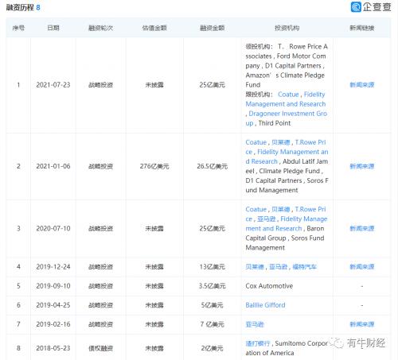Click the 债权融资 round cell
Image resolution: width=398 pixels, height=360 pixels.
click(x=100, y=348)
